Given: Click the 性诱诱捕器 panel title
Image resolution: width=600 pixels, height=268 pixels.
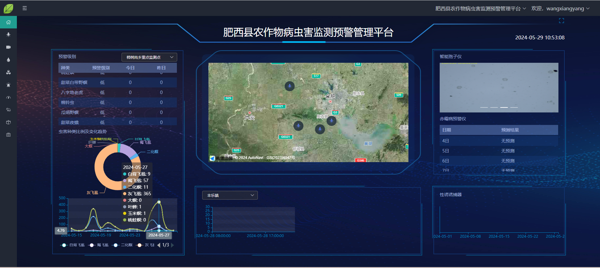Looking at the screenshot, I should (x=451, y=195).
